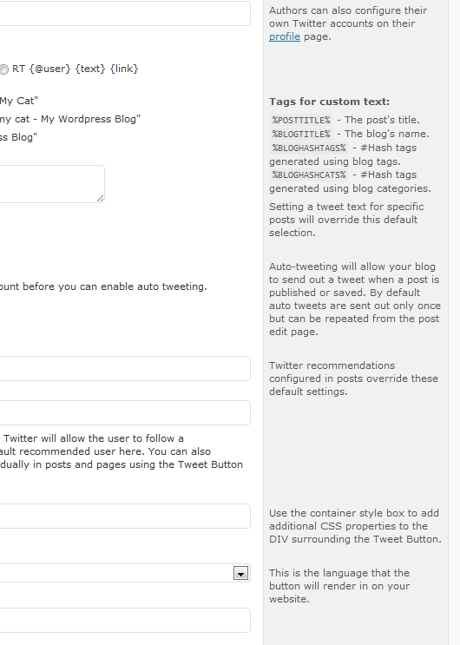Click the field above the follow recommendation description

click(125, 412)
